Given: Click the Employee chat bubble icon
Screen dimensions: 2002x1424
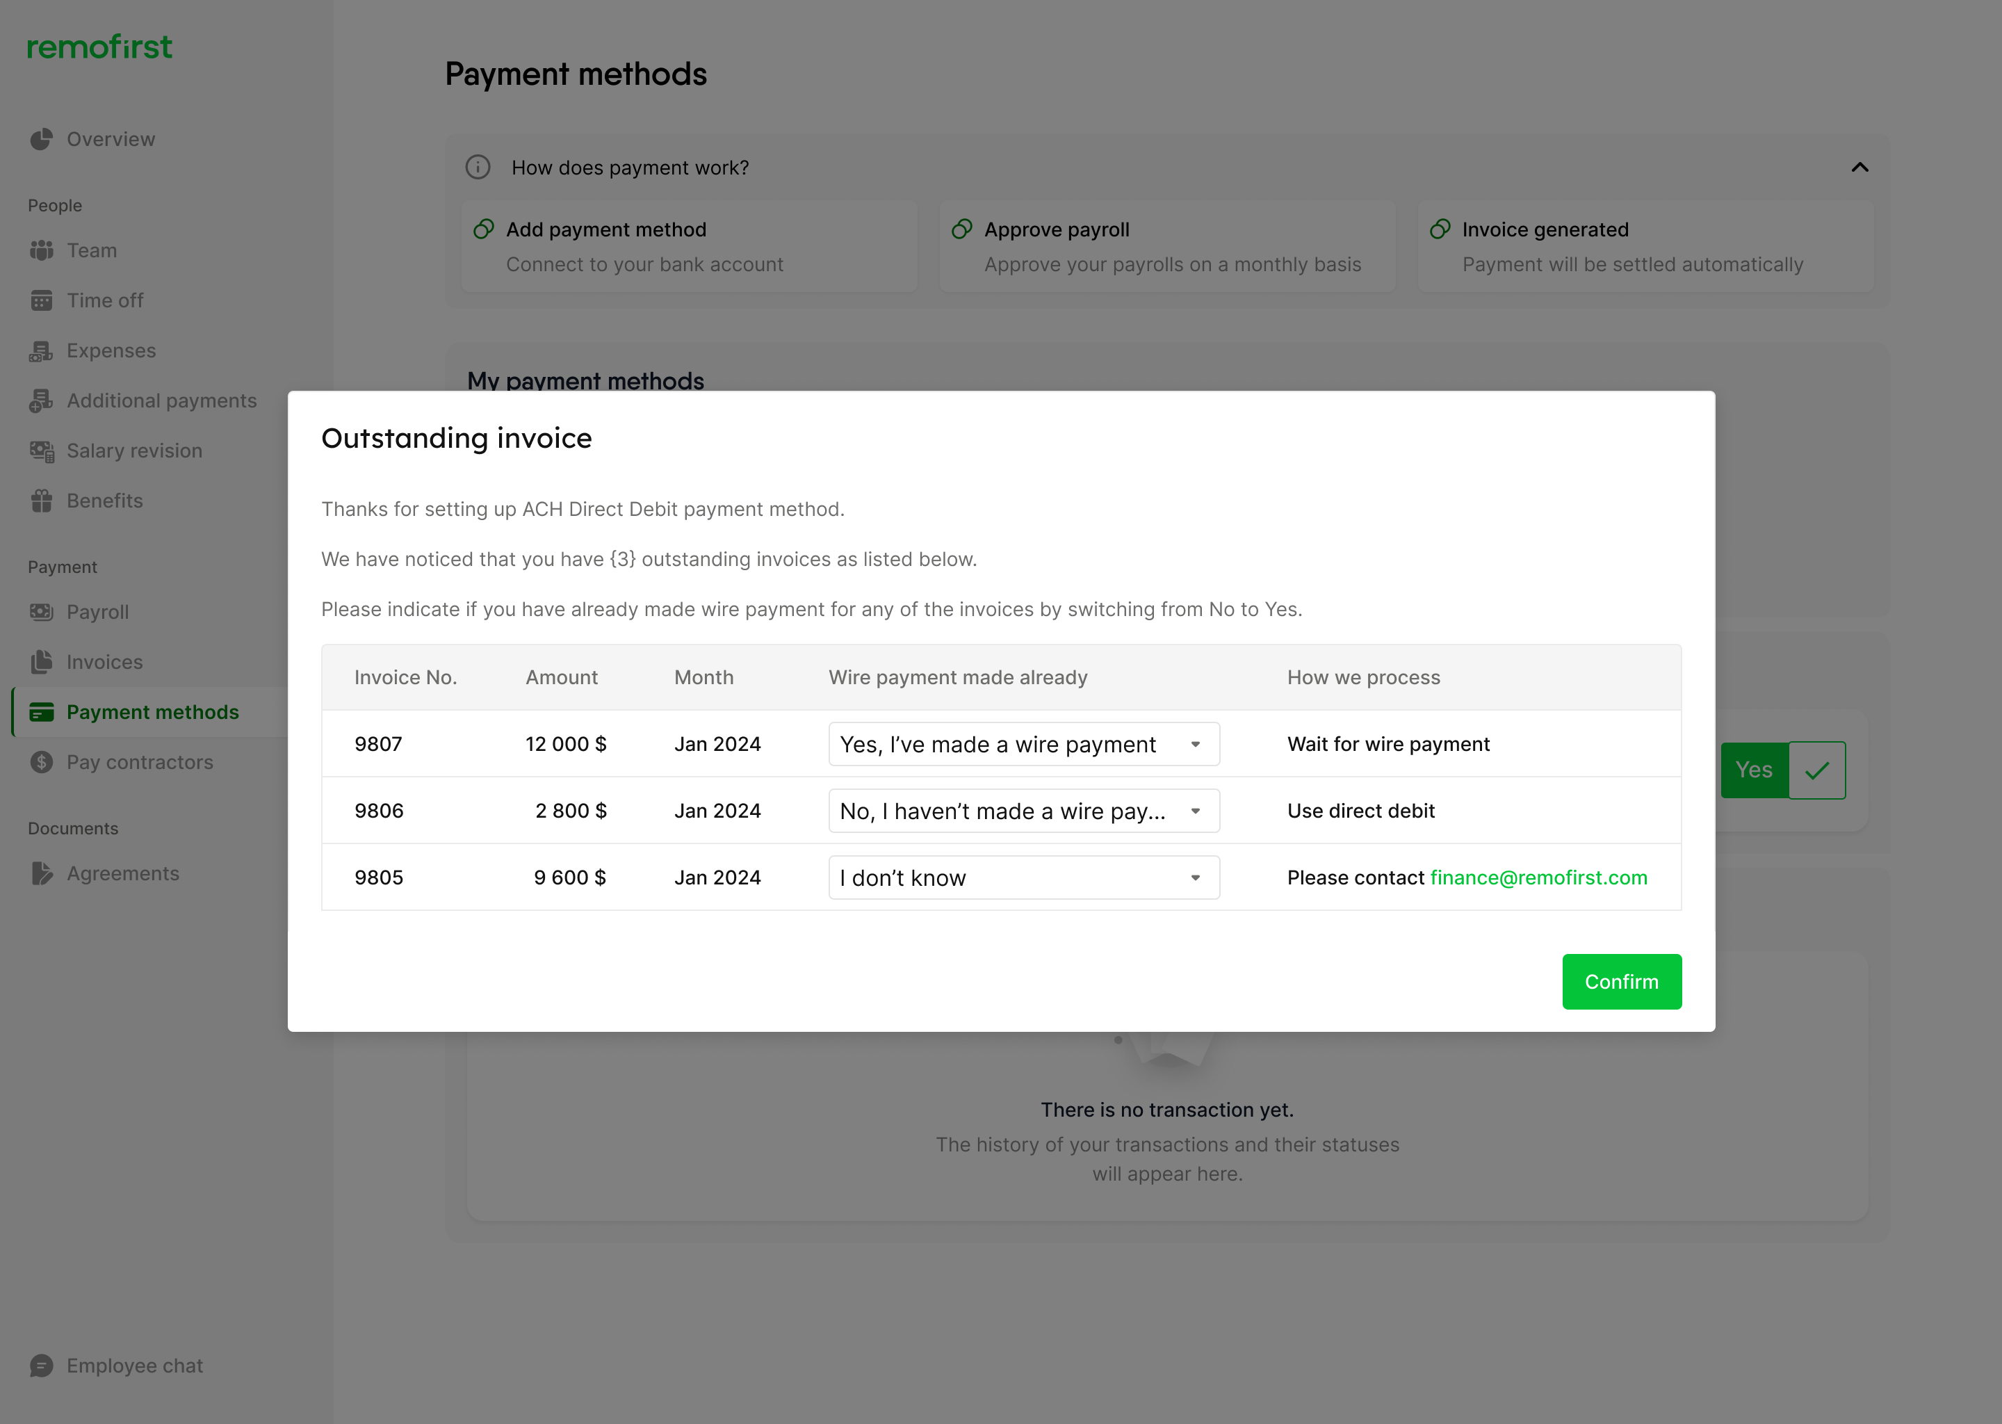Looking at the screenshot, I should (41, 1366).
